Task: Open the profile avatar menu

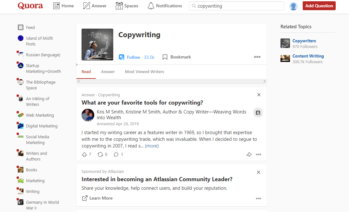Action: (x=293, y=6)
